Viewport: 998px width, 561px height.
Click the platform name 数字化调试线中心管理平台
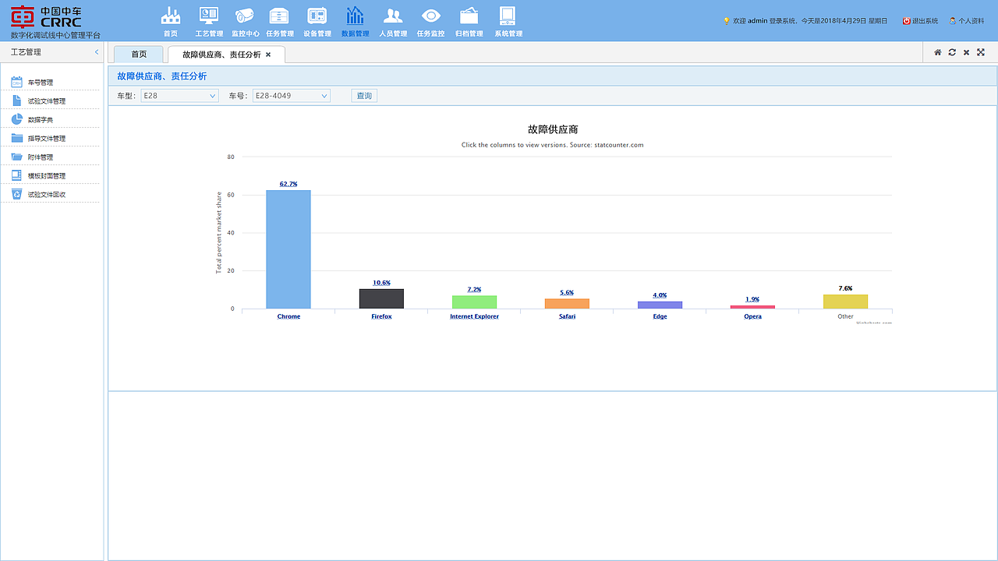(55, 35)
